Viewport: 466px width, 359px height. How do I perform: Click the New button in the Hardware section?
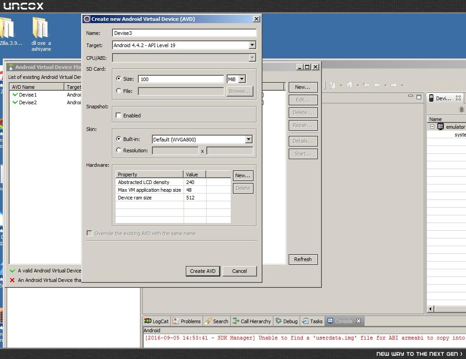click(243, 175)
